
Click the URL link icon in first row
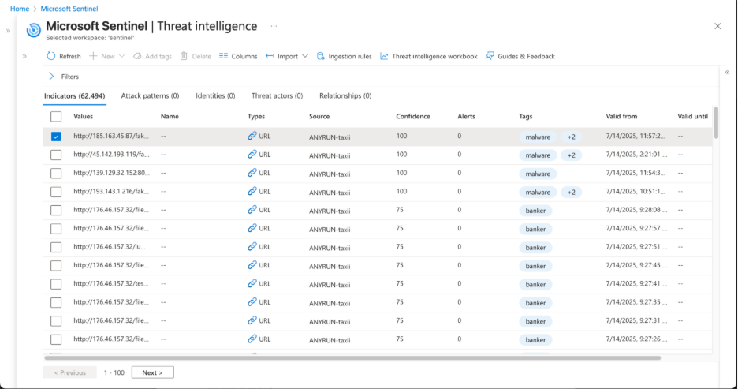[x=252, y=137]
